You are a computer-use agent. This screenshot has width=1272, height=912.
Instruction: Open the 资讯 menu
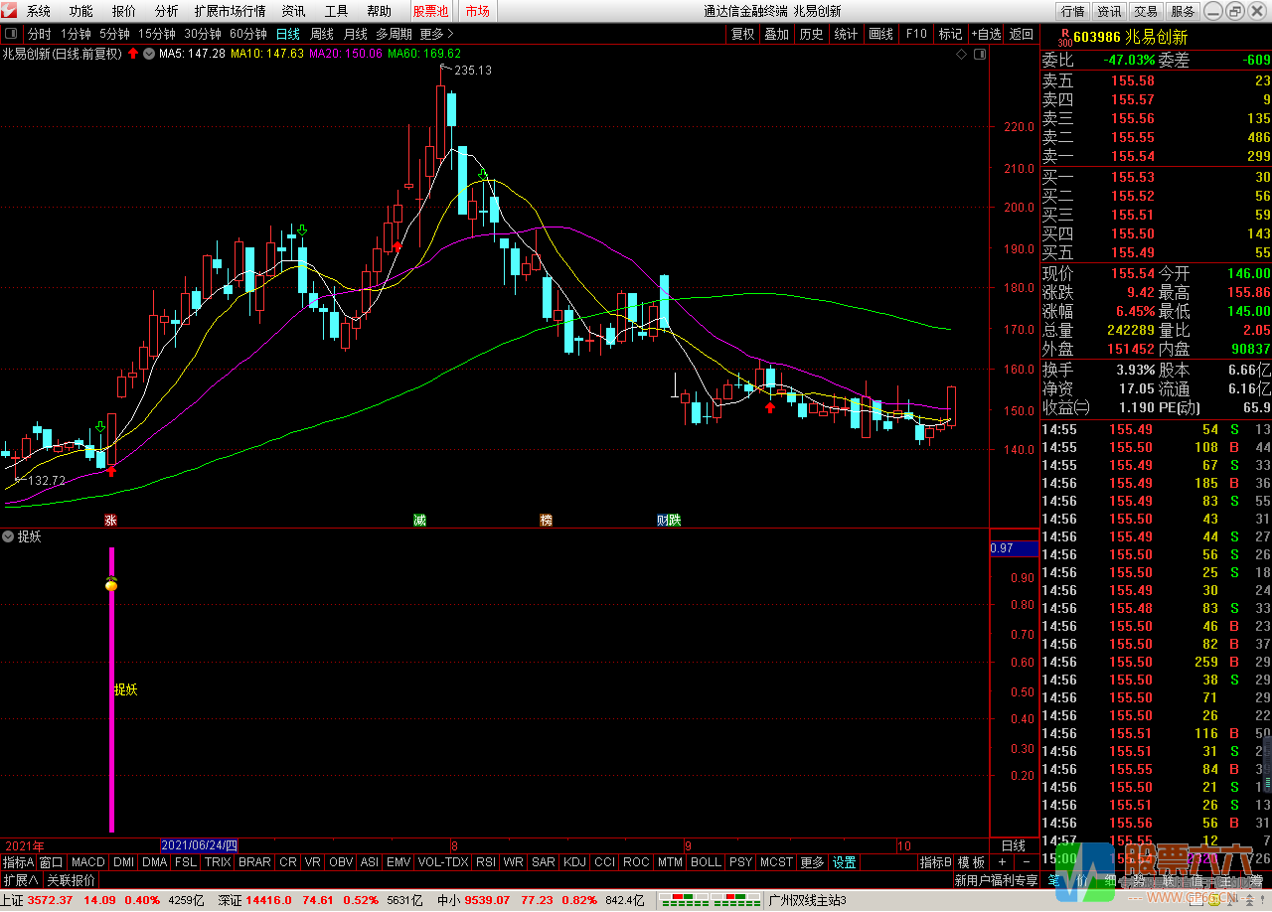click(293, 12)
